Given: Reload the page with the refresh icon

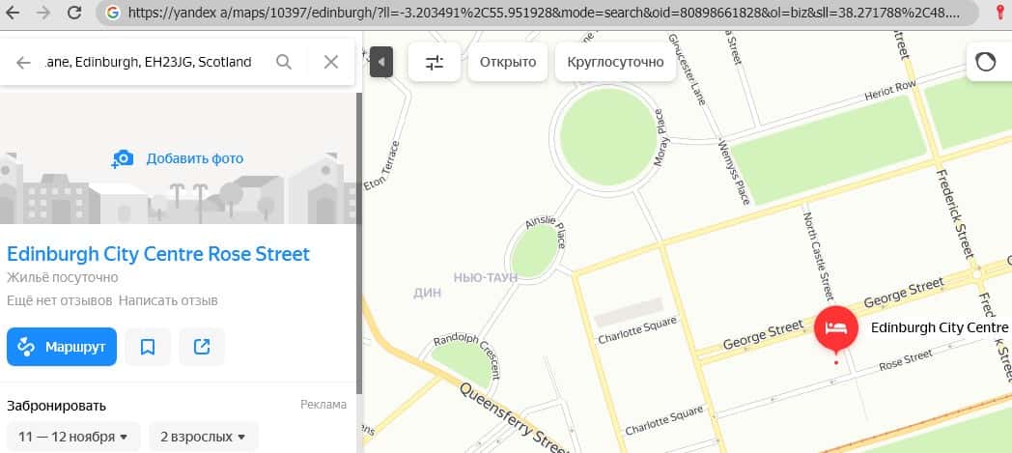Looking at the screenshot, I should tap(74, 13).
